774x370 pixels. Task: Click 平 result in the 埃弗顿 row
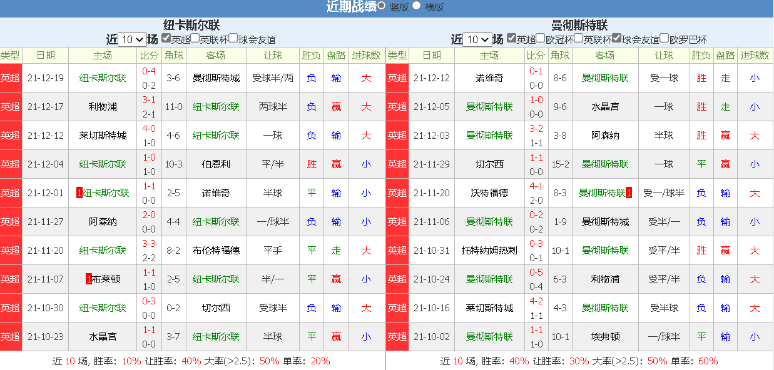point(701,337)
